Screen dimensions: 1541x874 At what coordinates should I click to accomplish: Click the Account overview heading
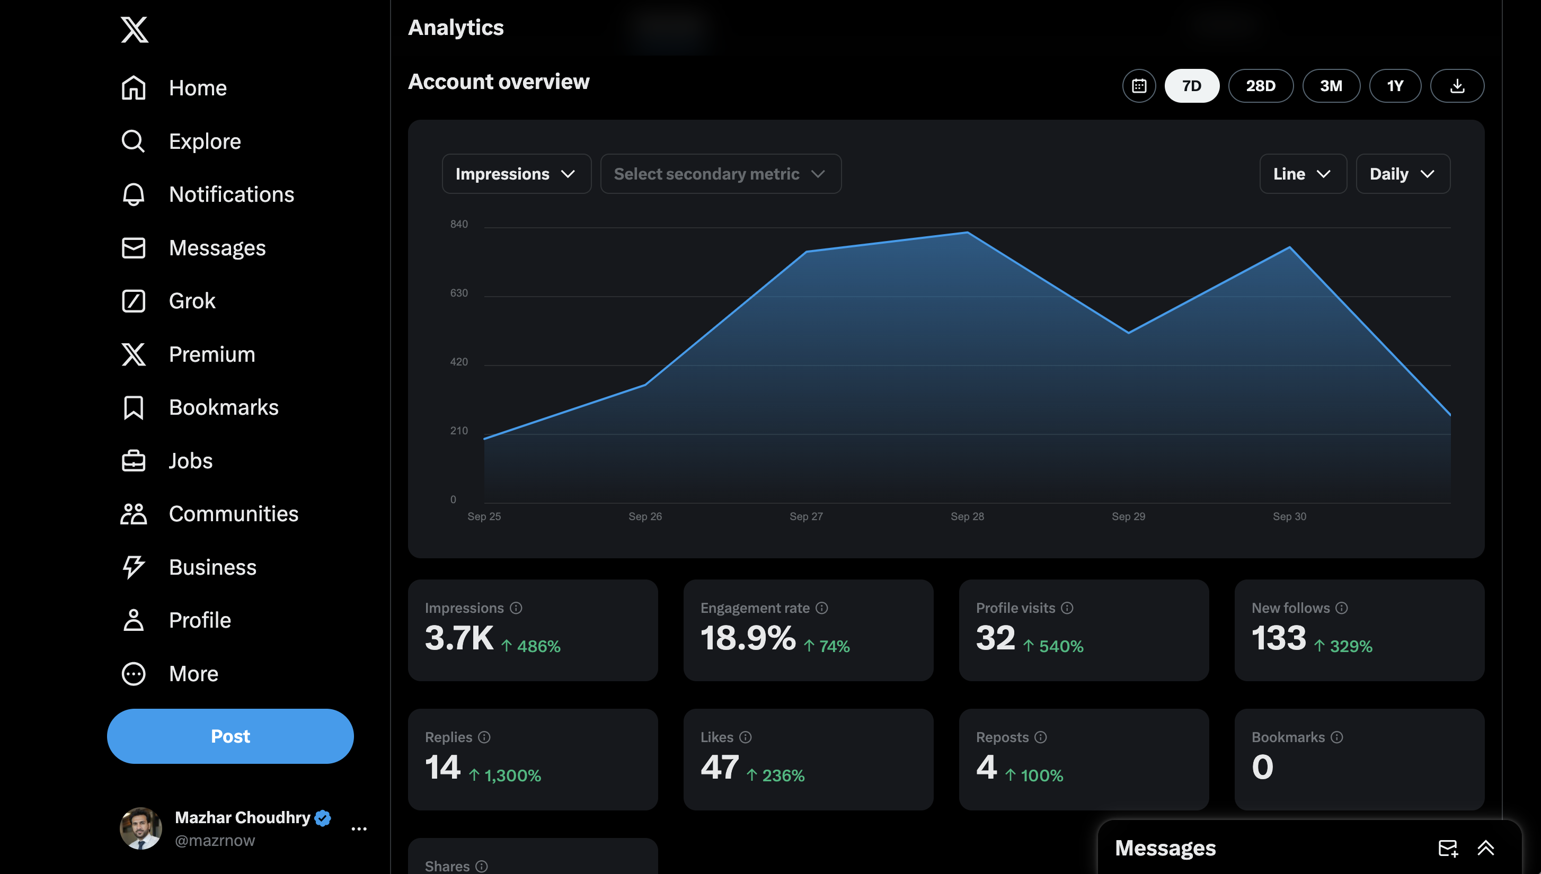click(x=499, y=82)
